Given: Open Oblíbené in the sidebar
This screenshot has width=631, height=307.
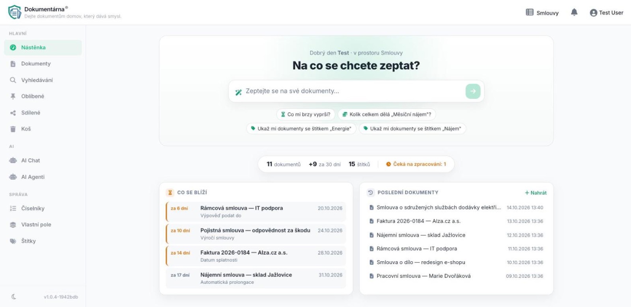Looking at the screenshot, I should (43, 96).
